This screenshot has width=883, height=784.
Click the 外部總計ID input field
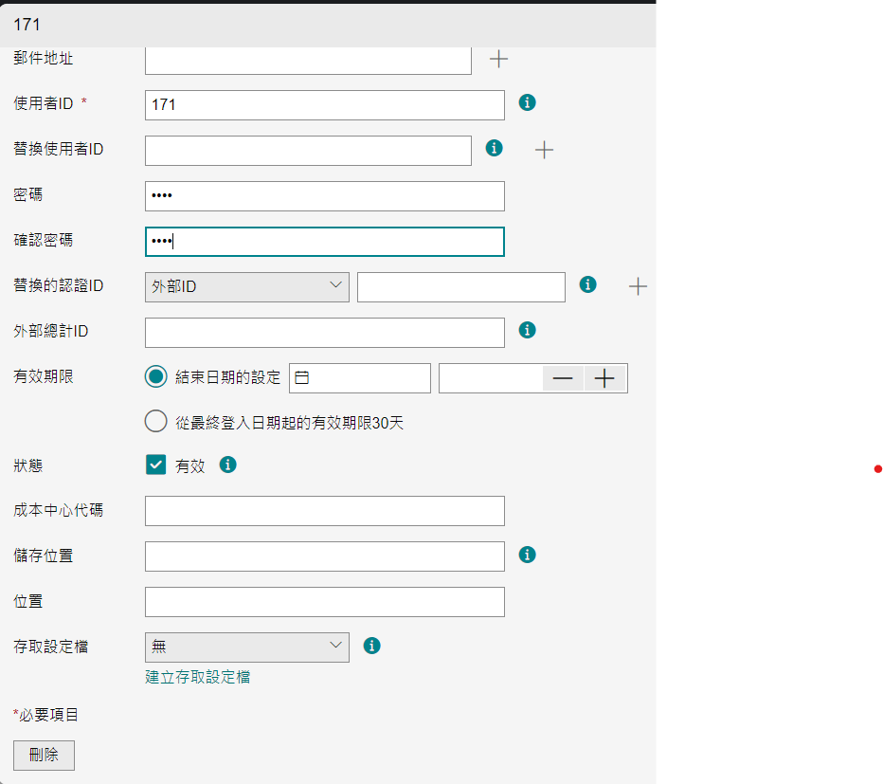[325, 333]
